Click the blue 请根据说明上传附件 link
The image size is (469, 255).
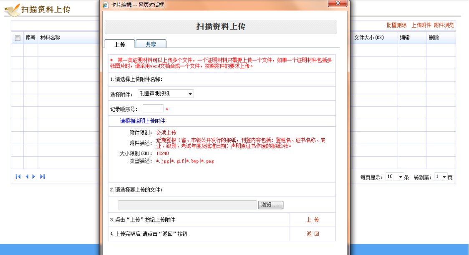coord(142,121)
